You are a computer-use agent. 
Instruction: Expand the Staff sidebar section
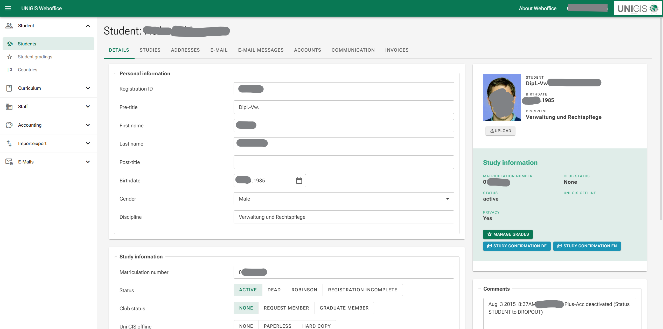click(88, 107)
